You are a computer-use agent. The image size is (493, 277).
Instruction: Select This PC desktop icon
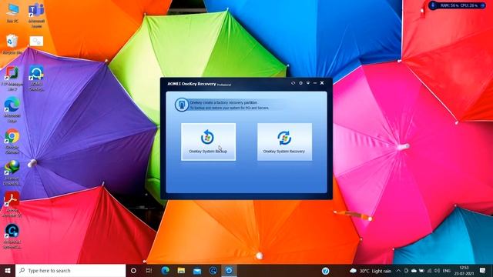point(12,14)
